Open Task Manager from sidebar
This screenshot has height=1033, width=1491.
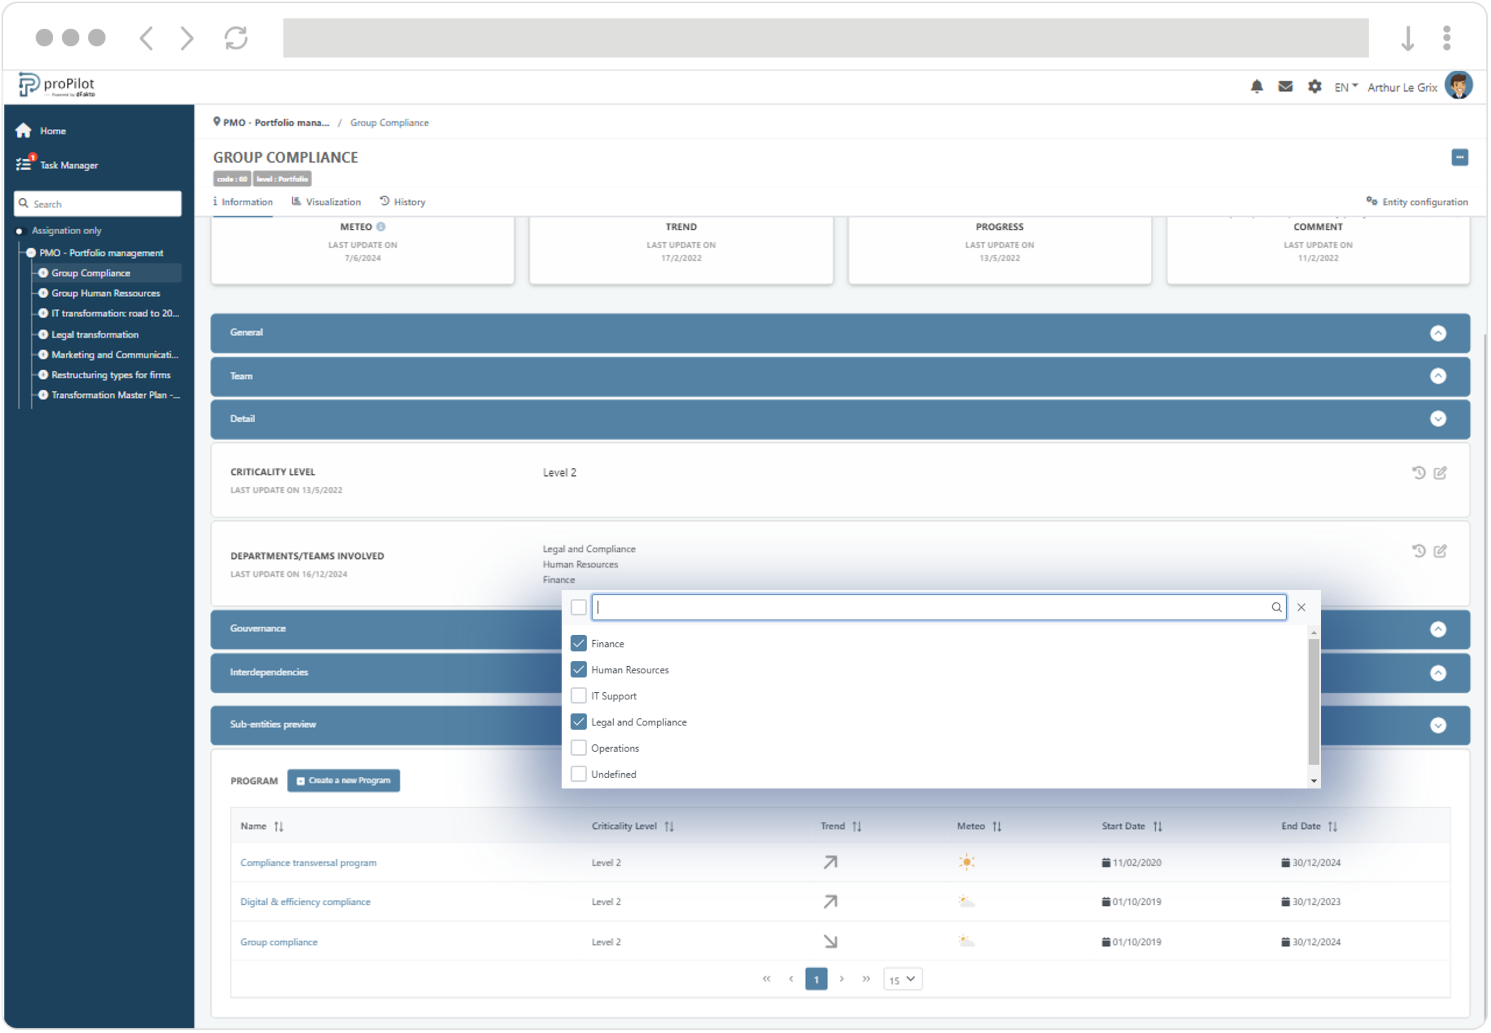coord(68,166)
